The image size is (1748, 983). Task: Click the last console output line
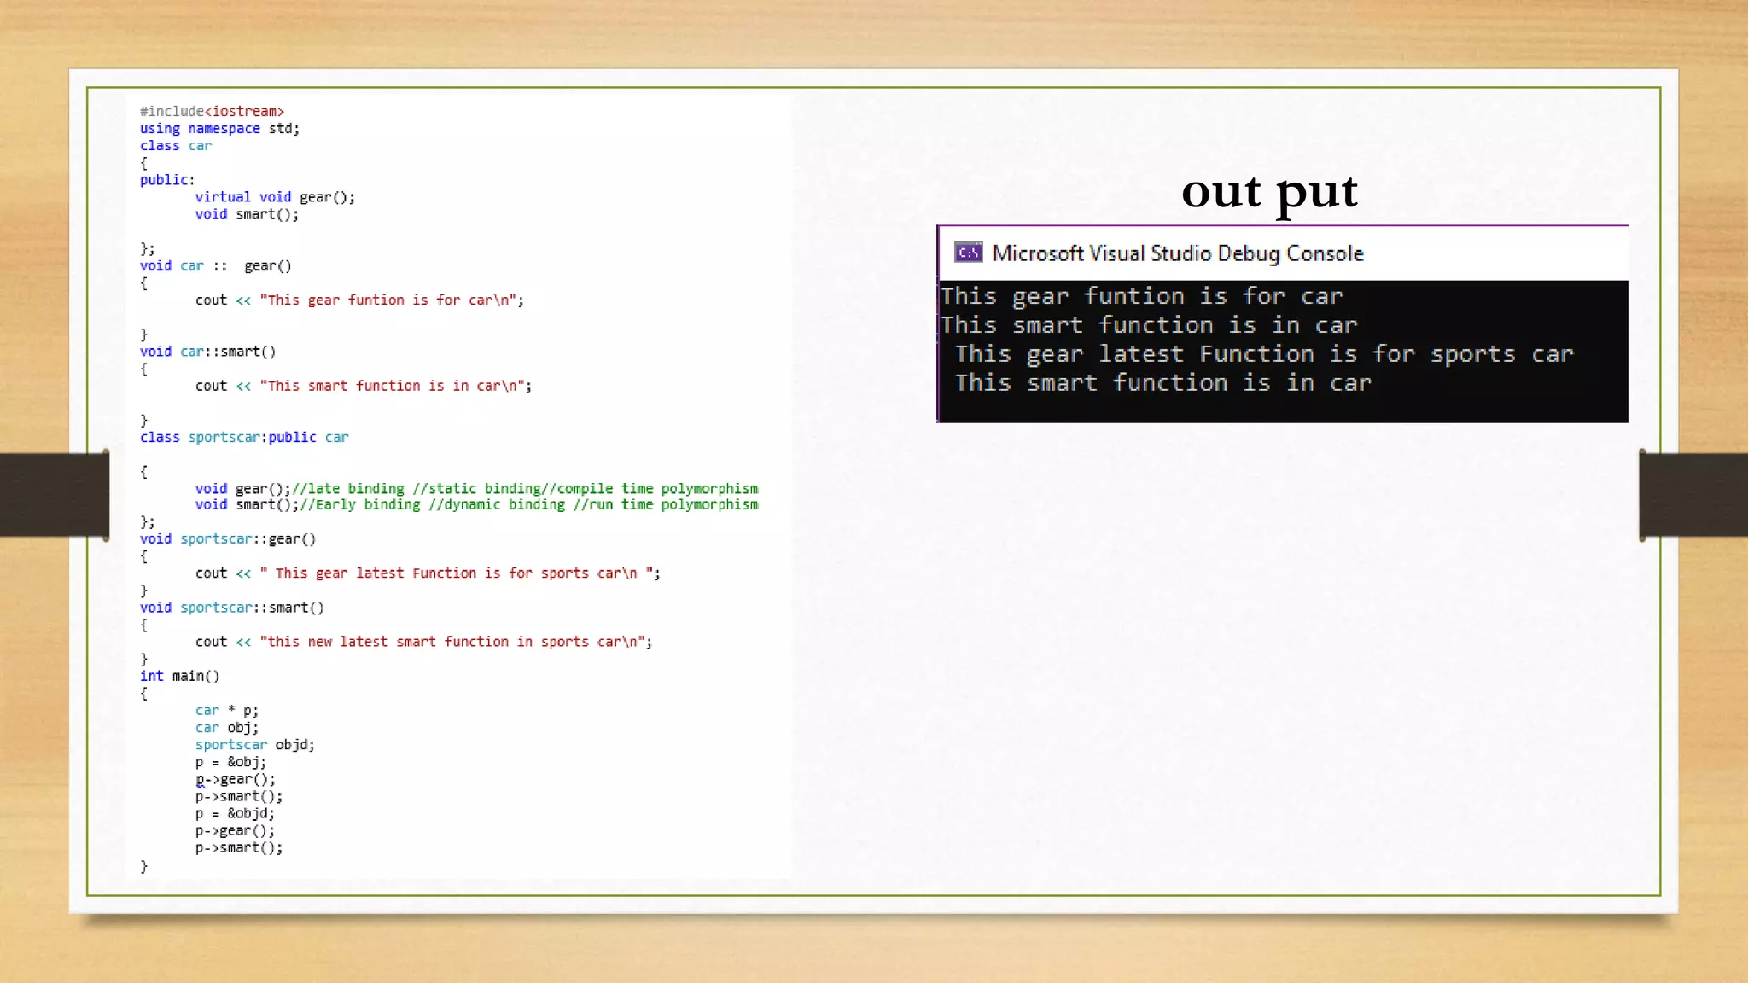pos(1162,383)
